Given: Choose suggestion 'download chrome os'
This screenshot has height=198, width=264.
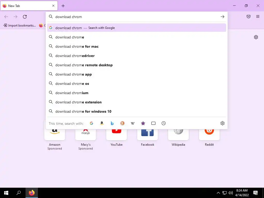Looking at the screenshot, I should (137, 84).
